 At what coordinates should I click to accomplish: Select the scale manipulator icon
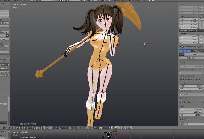(x=56, y=128)
